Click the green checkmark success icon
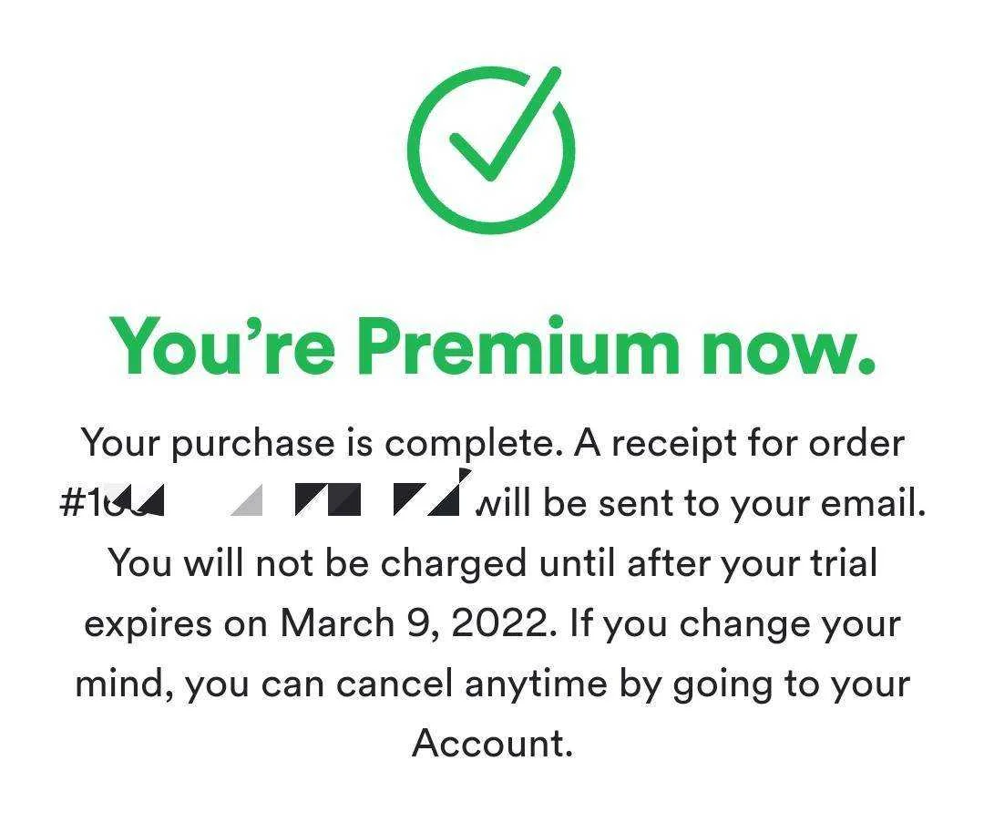The image size is (984, 833). click(x=491, y=150)
